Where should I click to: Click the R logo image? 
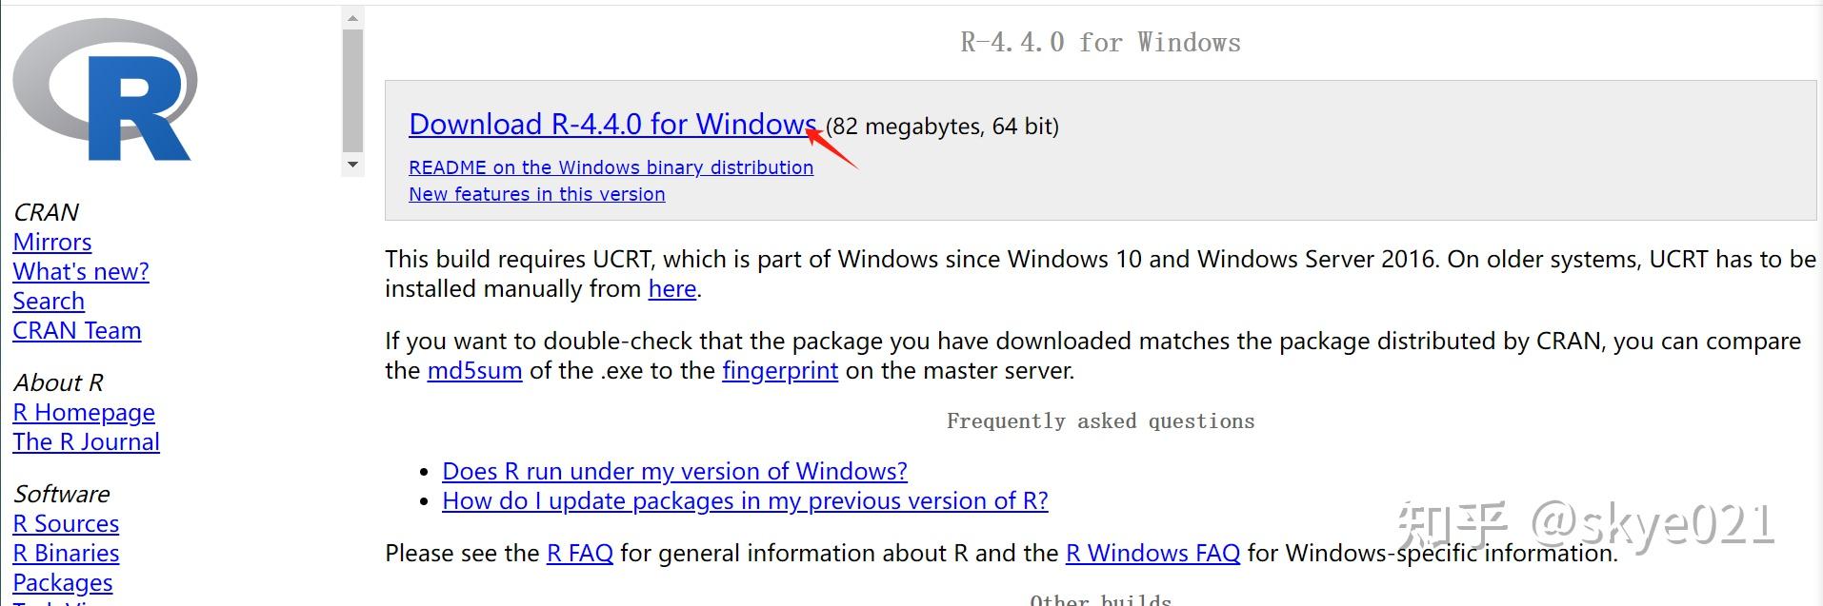tap(105, 90)
